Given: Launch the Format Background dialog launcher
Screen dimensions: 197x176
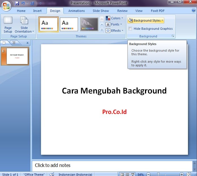Looking at the screenshot, I should 173,36.
